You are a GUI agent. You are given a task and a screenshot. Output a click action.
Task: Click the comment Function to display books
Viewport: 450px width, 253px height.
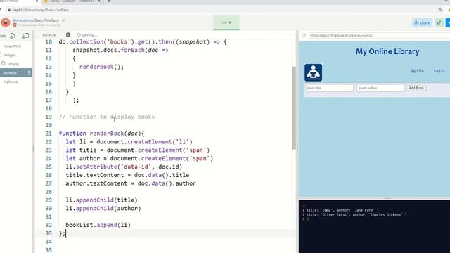click(107, 117)
